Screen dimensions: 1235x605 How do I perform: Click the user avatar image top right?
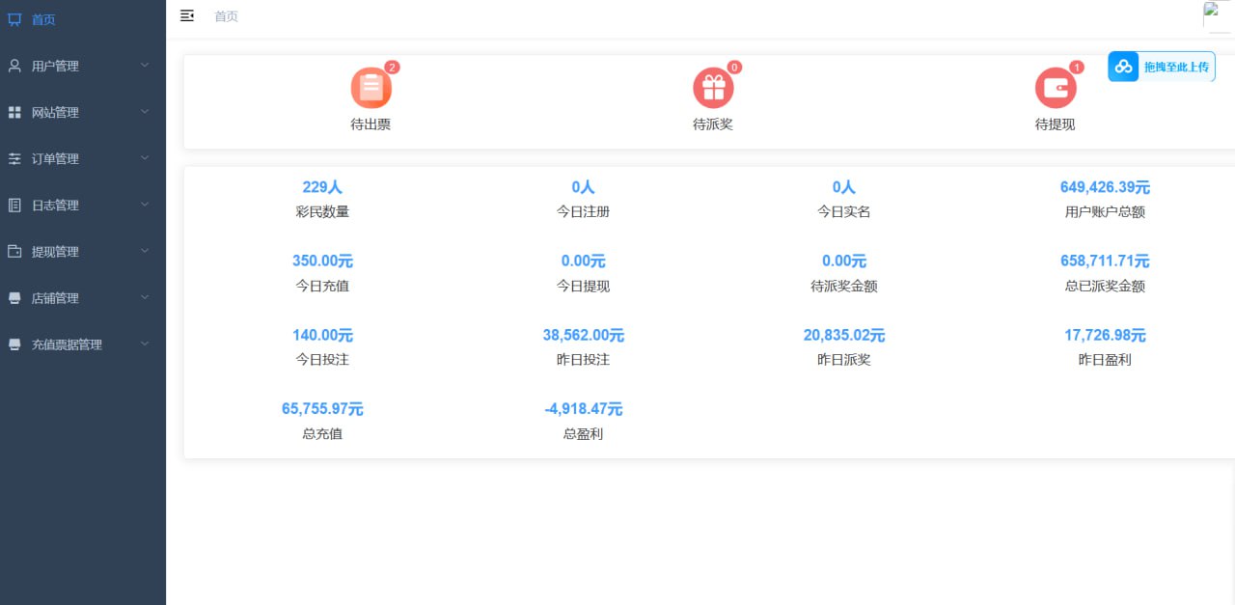pos(1218,16)
